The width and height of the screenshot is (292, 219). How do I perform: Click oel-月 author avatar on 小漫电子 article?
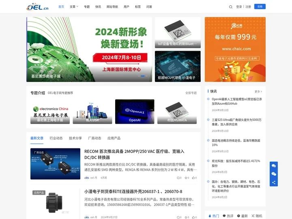click(87, 217)
